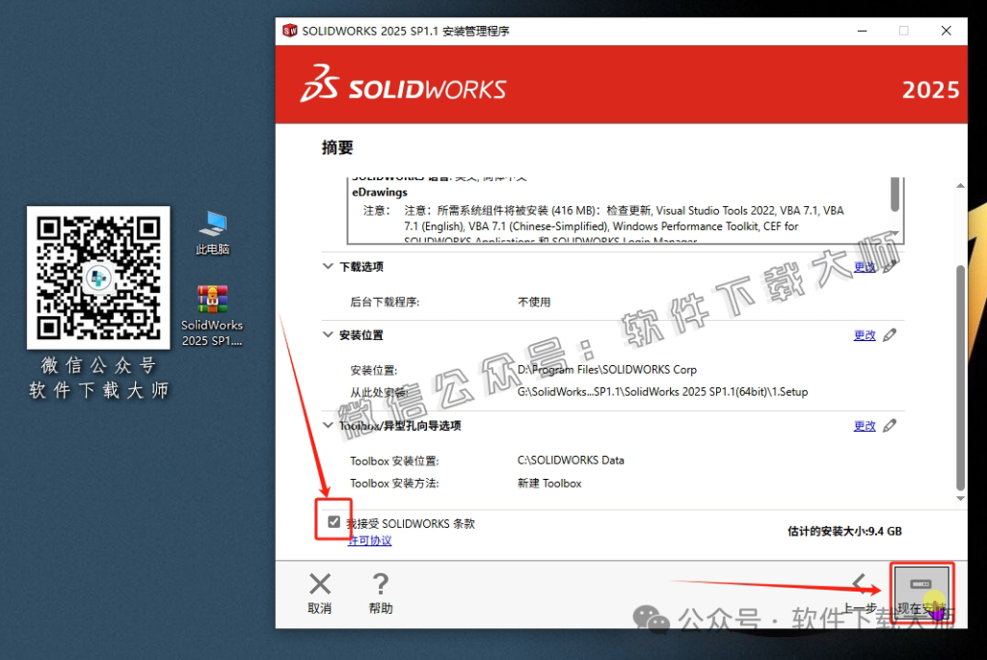The image size is (987, 660).
Task: Click the Help (帮助) question mark icon
Action: (380, 582)
